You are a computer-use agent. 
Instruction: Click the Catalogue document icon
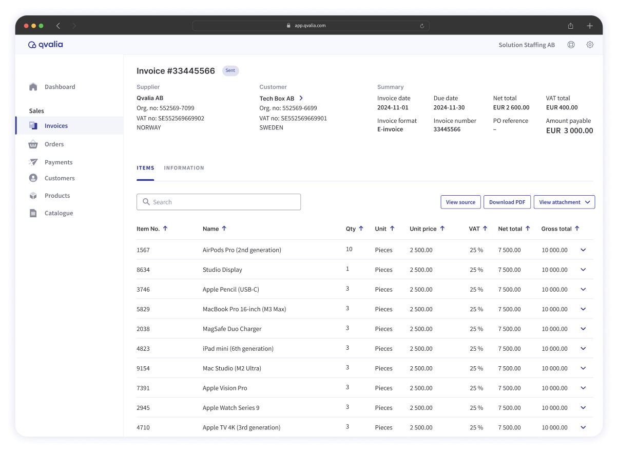pos(33,213)
